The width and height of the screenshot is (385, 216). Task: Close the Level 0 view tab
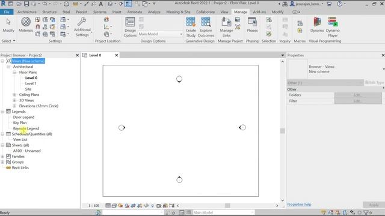tap(117, 55)
